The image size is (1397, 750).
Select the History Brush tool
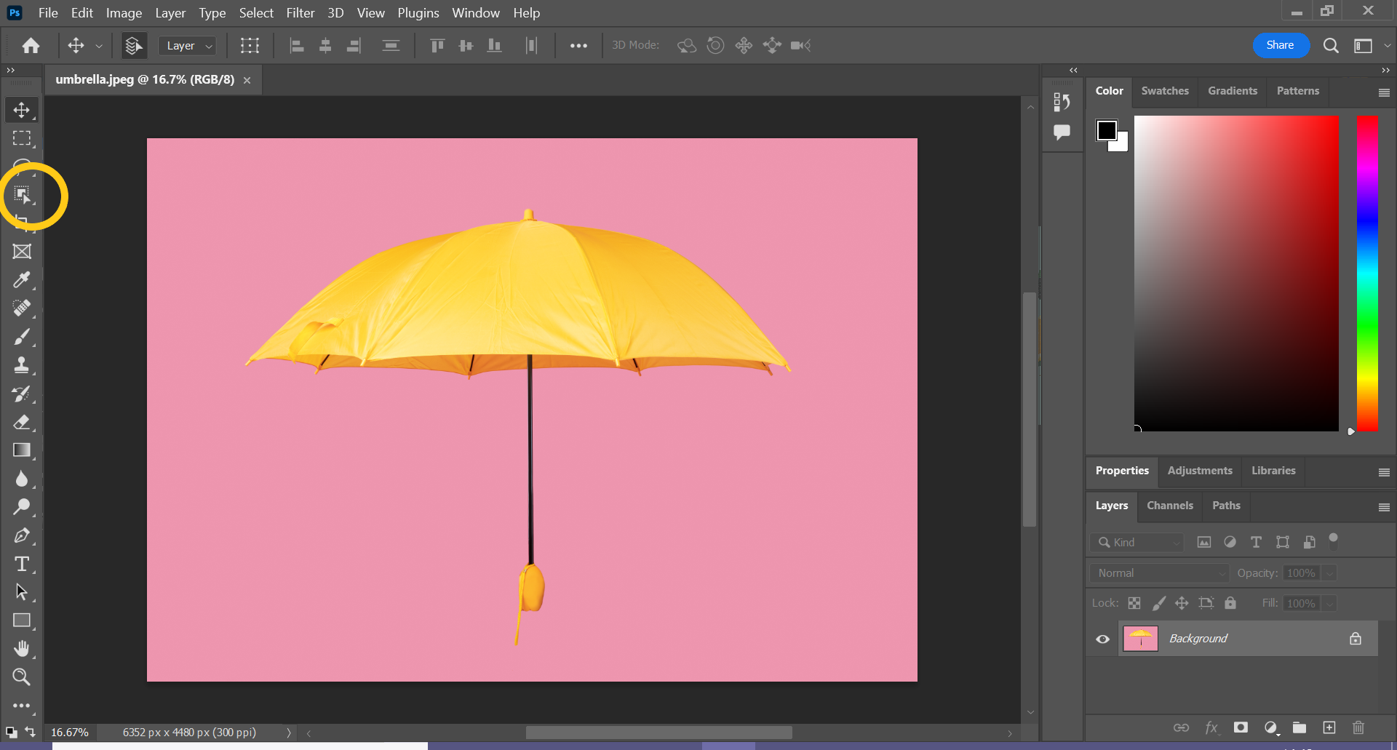(x=22, y=394)
